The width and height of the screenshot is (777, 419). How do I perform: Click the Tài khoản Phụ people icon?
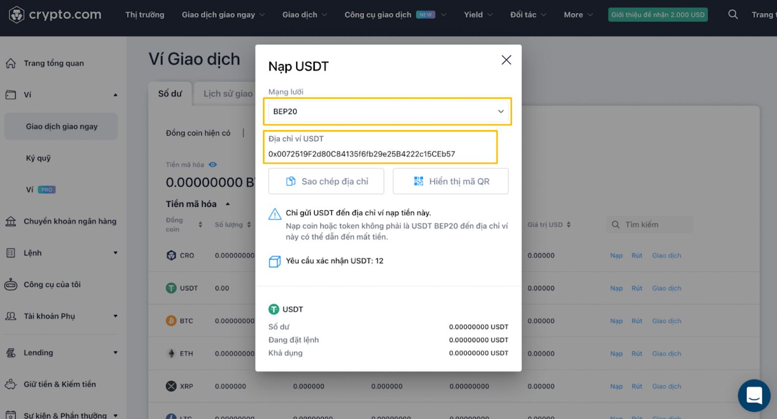coord(11,316)
